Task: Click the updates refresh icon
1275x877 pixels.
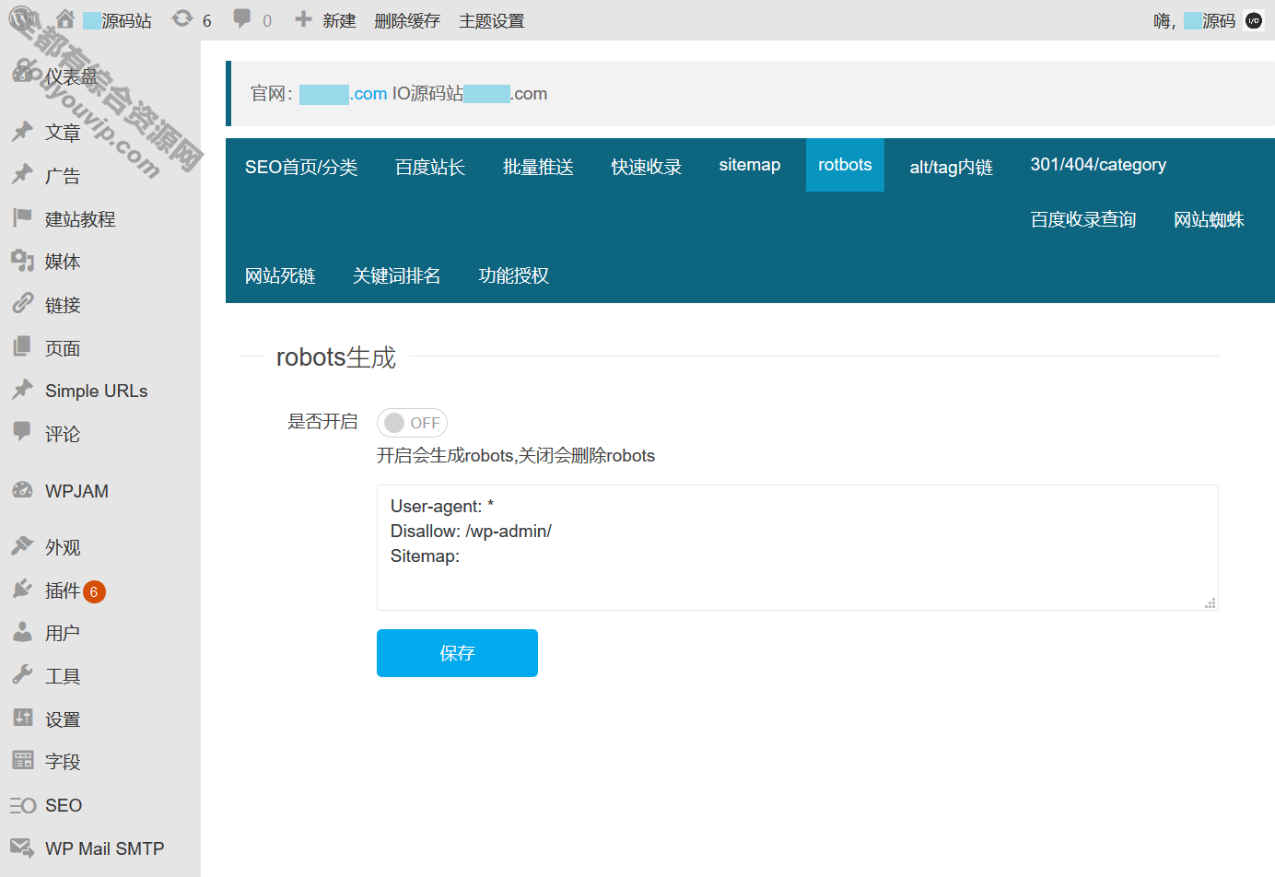Action: click(x=182, y=18)
